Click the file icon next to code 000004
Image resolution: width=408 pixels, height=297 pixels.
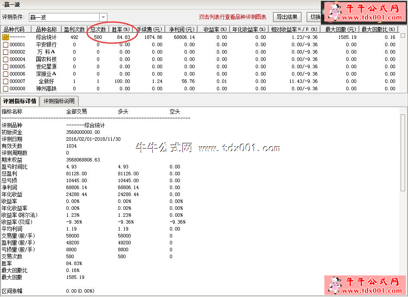click(5, 59)
